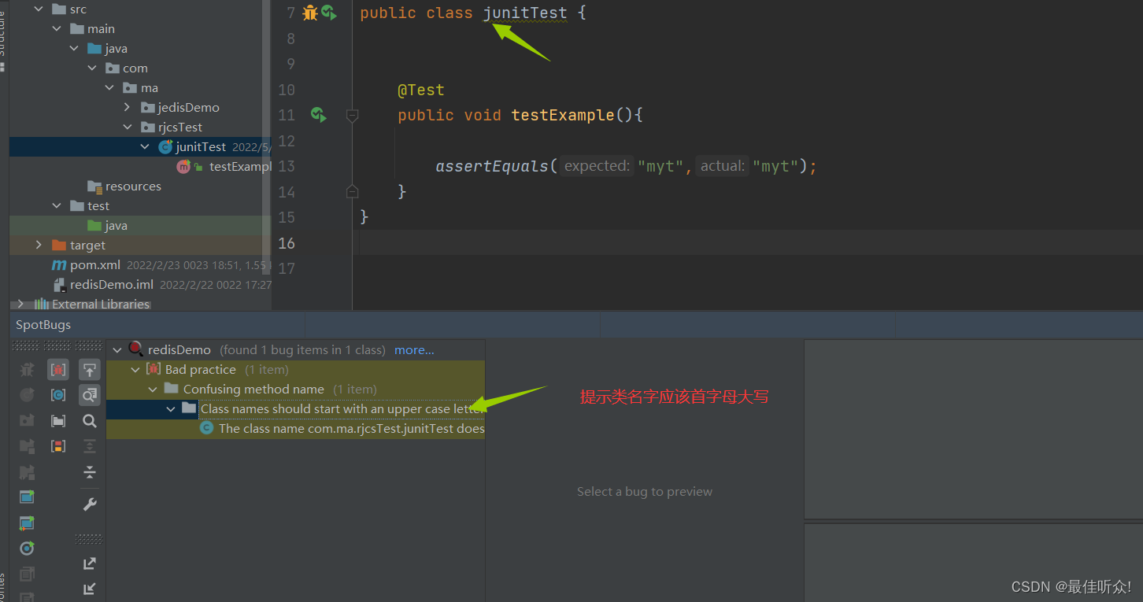Click the Analyze Project Files icon

pos(27,471)
